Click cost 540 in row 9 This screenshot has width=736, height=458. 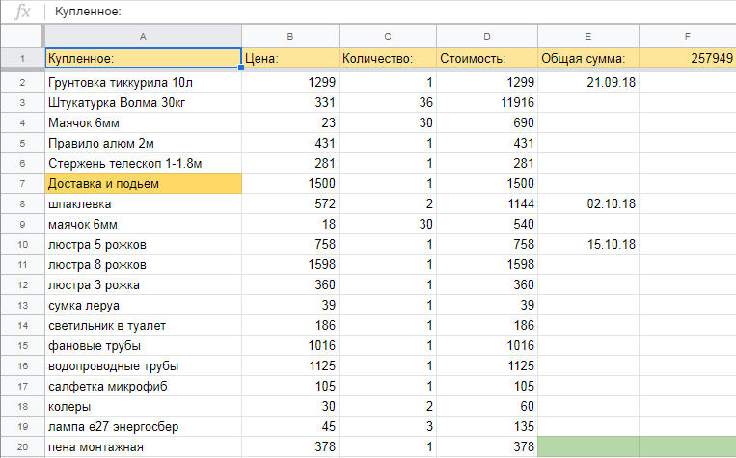point(487,225)
